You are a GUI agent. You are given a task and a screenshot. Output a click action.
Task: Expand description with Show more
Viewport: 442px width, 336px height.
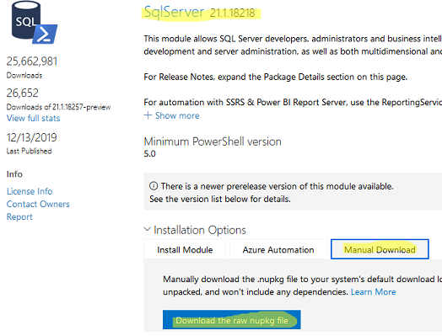point(171,115)
